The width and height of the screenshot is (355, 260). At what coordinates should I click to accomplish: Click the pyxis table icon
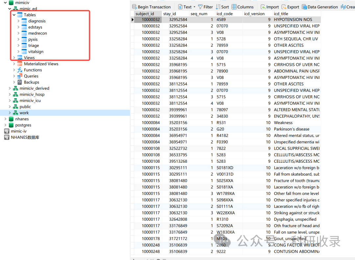coord(24,39)
